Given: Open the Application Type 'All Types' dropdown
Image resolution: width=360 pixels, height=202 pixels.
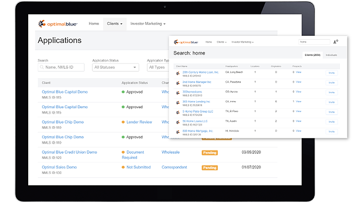Looking at the screenshot, I should click(157, 67).
